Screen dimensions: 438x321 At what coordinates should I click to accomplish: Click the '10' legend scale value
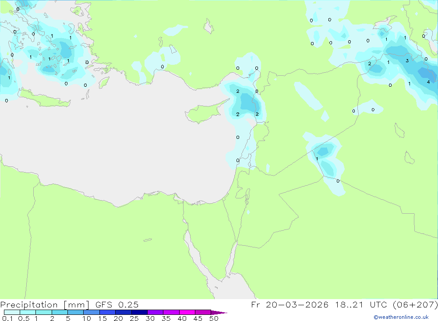tap(87, 318)
